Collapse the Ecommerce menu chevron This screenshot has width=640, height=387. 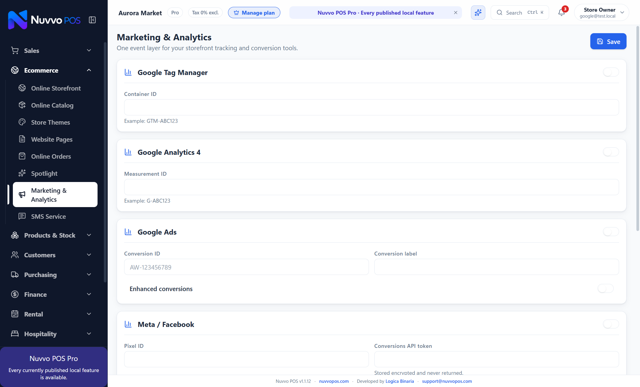point(89,70)
